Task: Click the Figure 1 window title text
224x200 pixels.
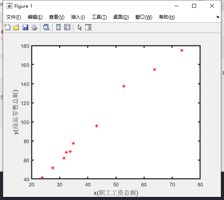Action: [23, 6]
